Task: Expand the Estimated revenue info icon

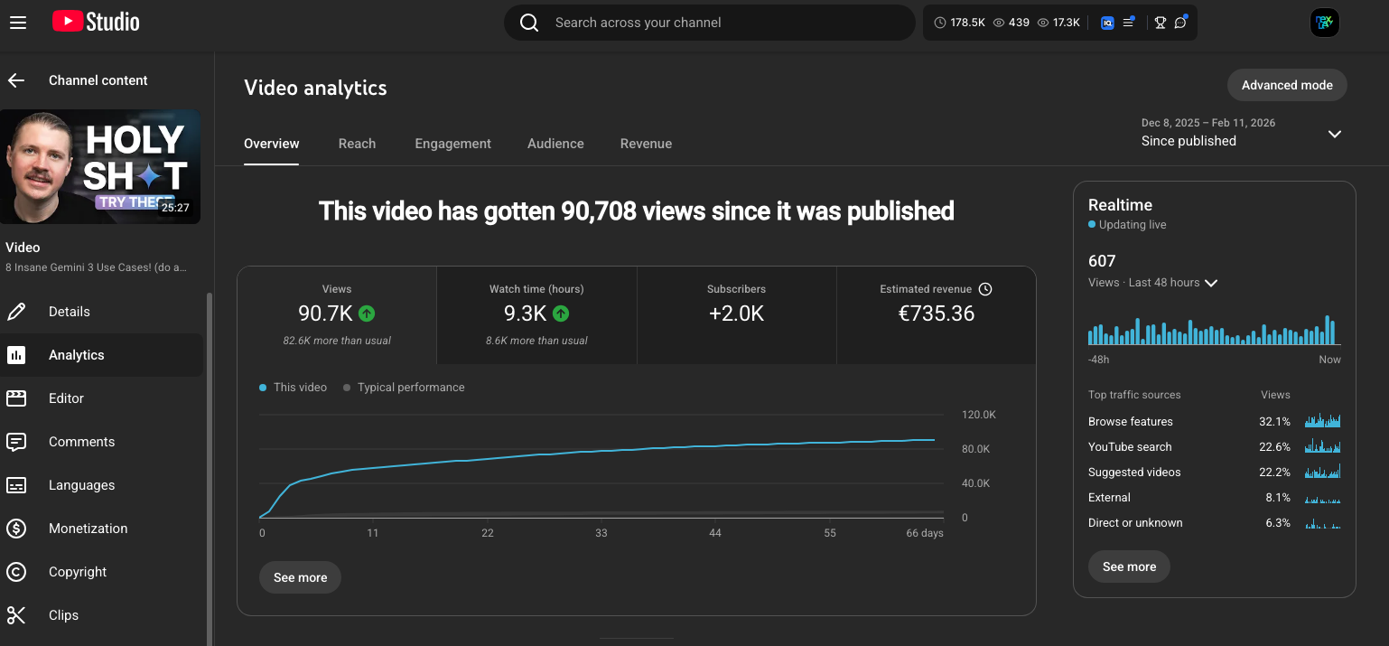Action: (985, 289)
